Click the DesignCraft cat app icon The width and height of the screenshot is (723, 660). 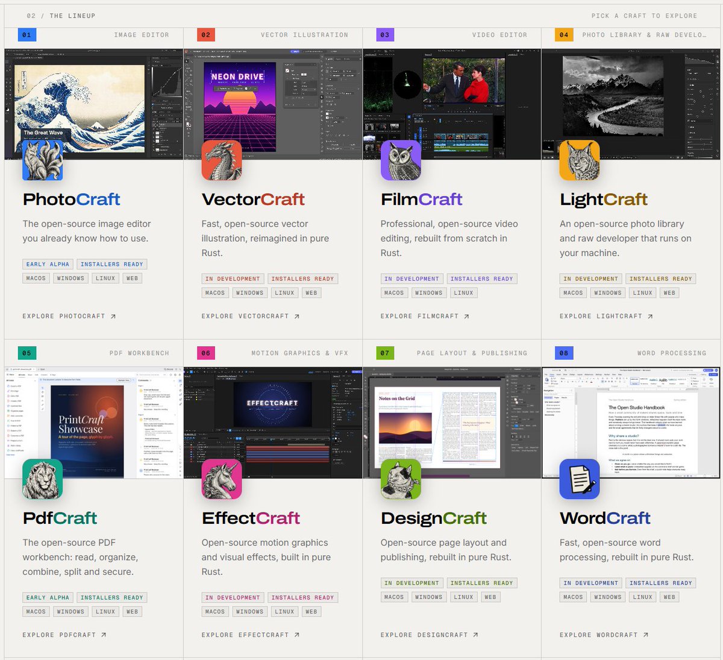[401, 479]
